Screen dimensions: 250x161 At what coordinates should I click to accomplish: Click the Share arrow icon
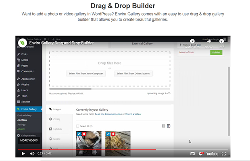tap(209, 41)
